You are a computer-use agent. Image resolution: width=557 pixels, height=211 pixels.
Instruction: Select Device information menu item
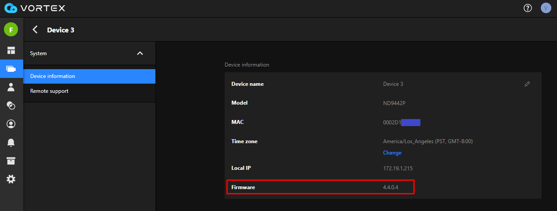(x=53, y=76)
